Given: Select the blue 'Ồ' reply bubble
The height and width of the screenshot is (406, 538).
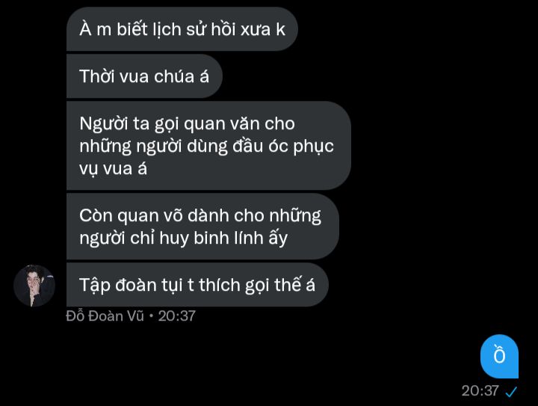Looking at the screenshot, I should point(499,356).
